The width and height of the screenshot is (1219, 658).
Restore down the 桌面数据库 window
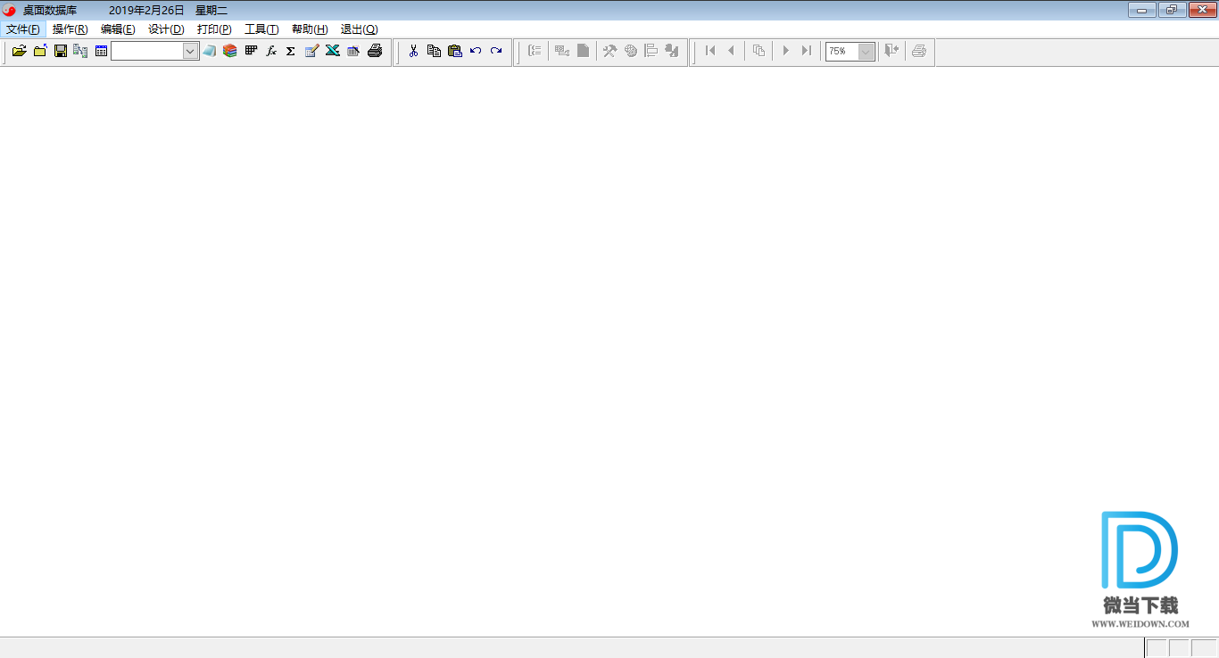[x=1171, y=10]
